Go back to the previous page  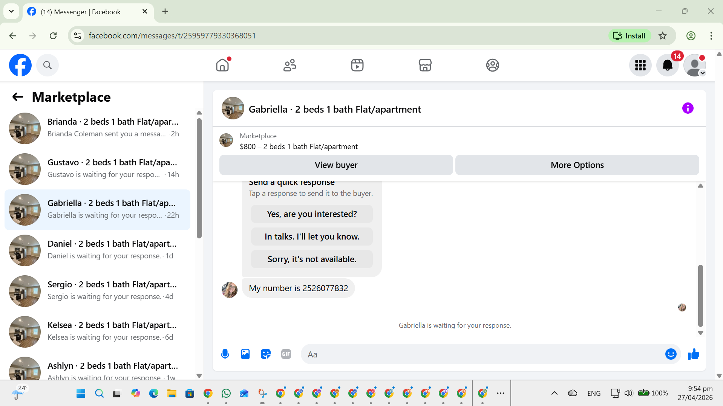12,36
